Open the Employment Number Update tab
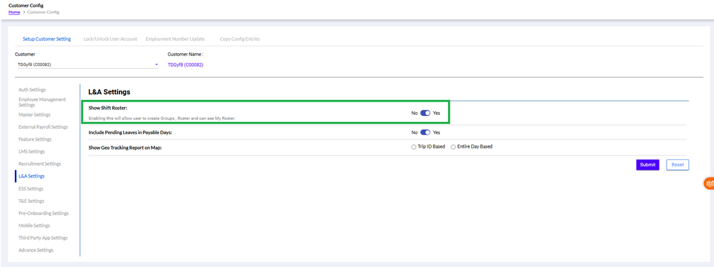 175,39
